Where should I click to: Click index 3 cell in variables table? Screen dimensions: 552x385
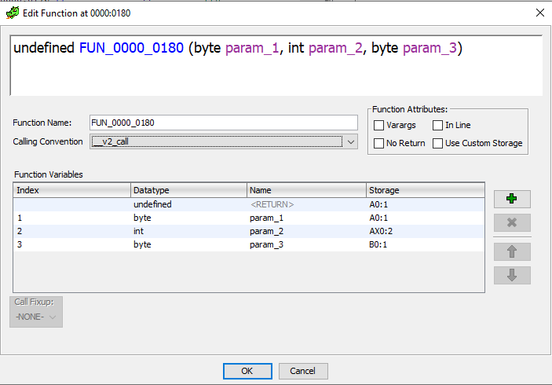click(71, 244)
